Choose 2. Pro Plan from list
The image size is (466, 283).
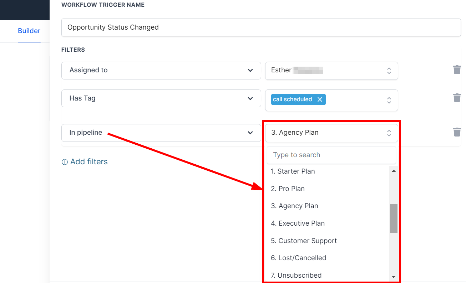pyautogui.click(x=288, y=189)
